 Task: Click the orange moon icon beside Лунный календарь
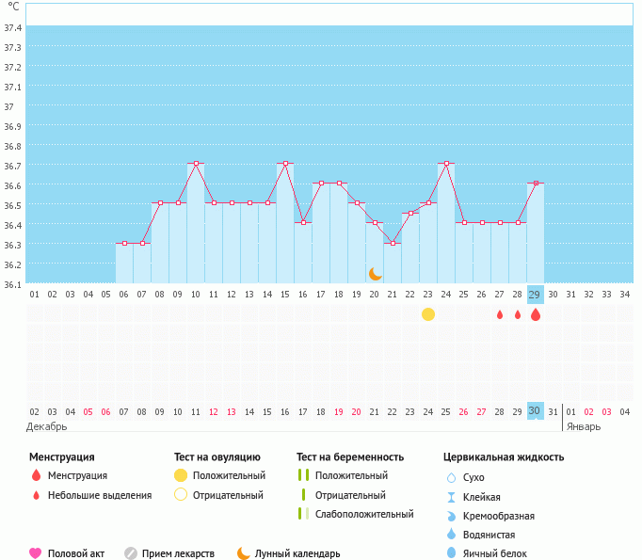244,553
